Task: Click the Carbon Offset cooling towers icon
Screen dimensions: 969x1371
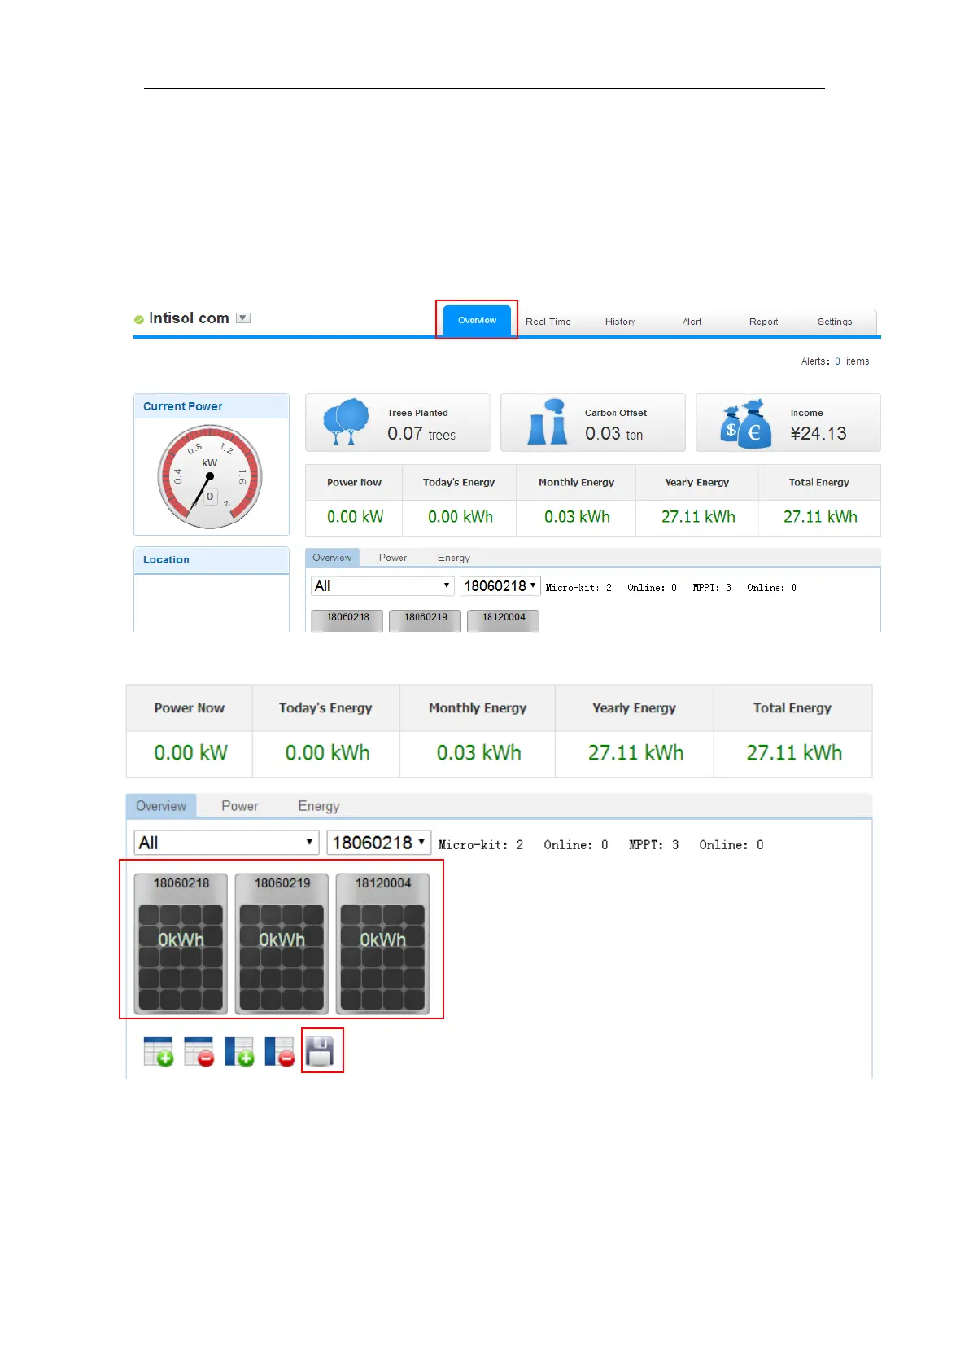Action: point(548,422)
